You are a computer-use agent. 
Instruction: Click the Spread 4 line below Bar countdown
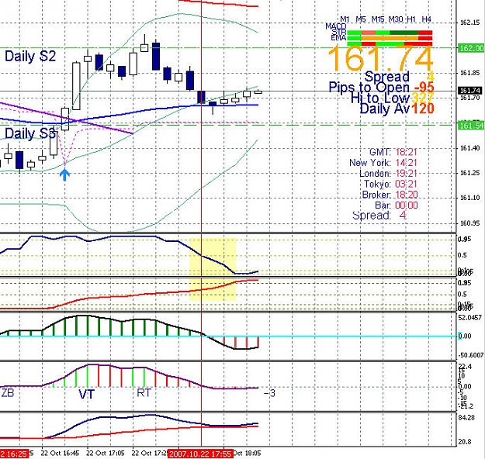point(379,215)
